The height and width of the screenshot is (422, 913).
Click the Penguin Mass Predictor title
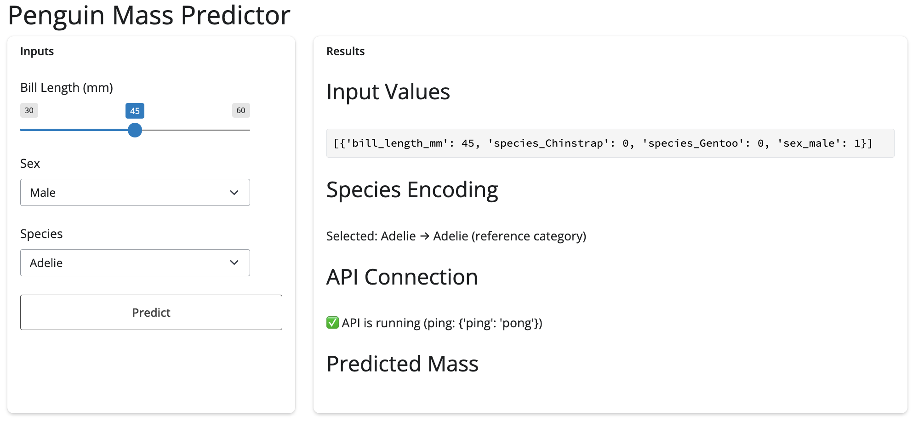click(x=149, y=16)
